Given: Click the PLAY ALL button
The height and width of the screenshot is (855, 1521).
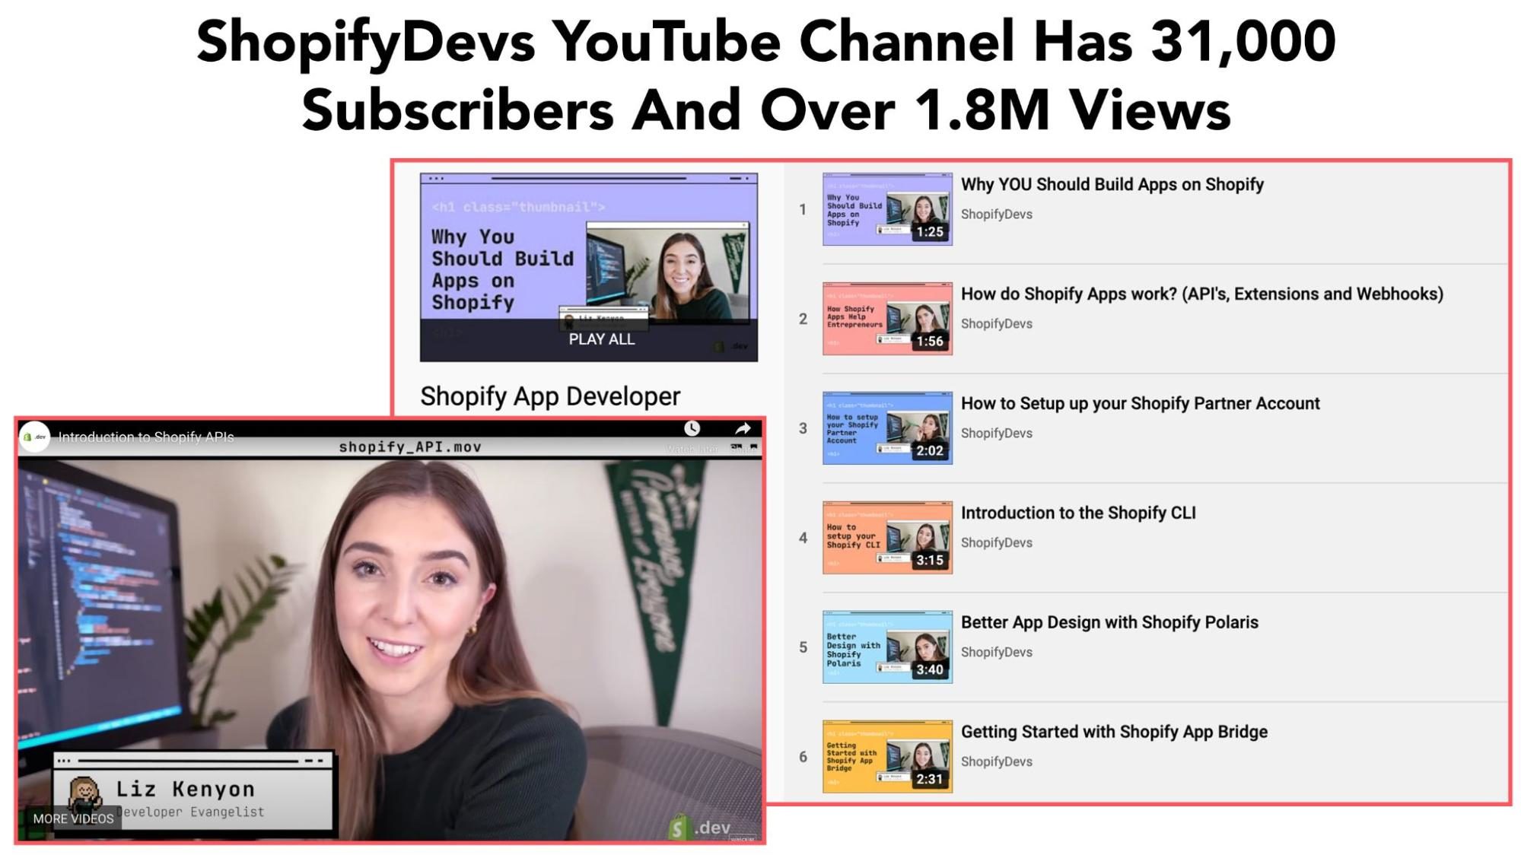Looking at the screenshot, I should coord(600,339).
